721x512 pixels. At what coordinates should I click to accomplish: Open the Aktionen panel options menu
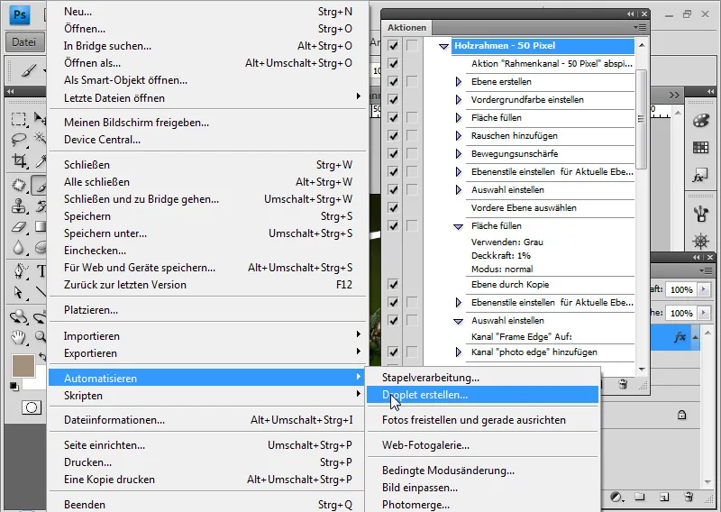pos(640,28)
